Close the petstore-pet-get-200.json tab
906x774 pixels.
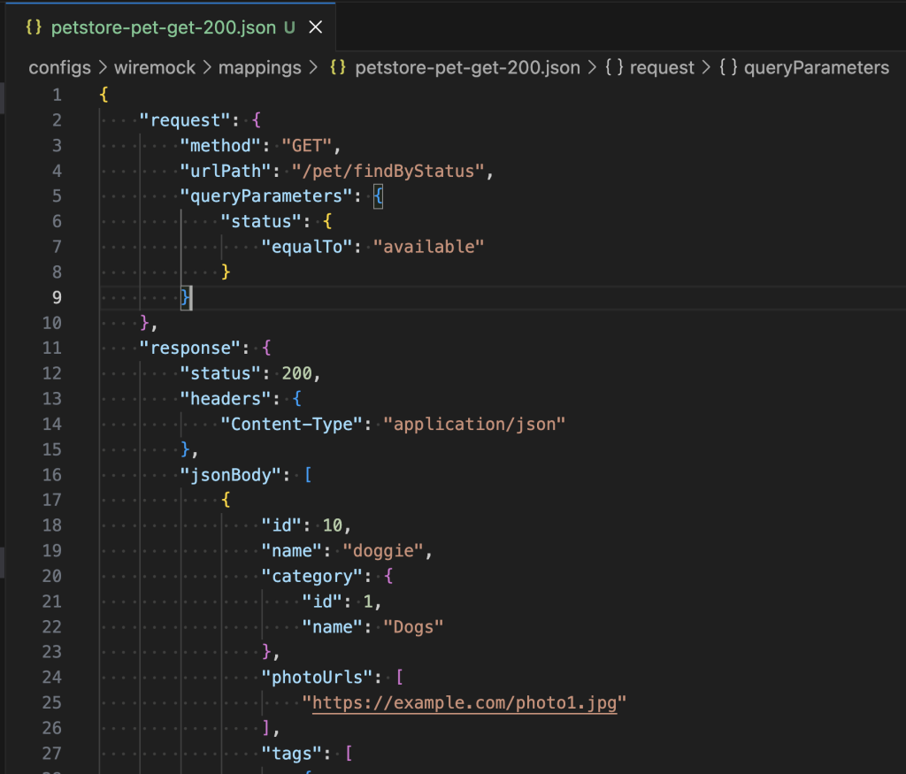coord(315,27)
